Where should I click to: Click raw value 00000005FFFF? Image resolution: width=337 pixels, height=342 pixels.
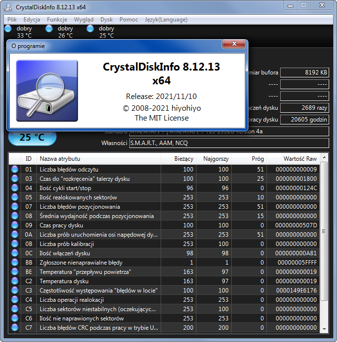297,263
